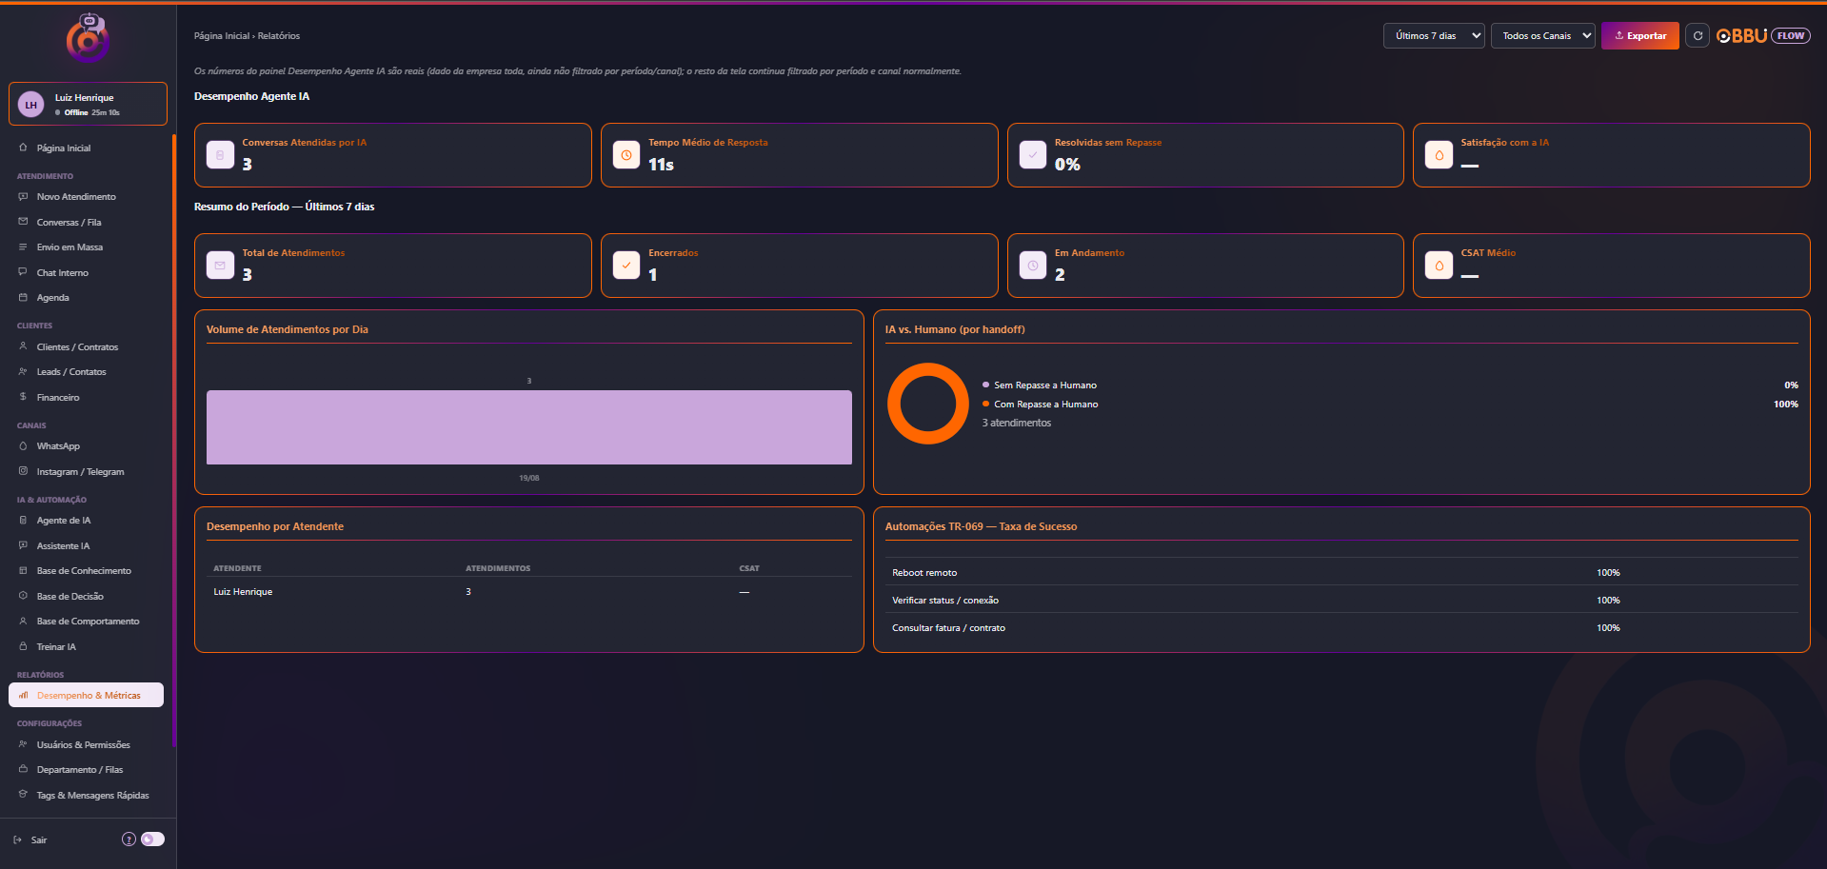Click the "11s" response time value

(x=661, y=165)
